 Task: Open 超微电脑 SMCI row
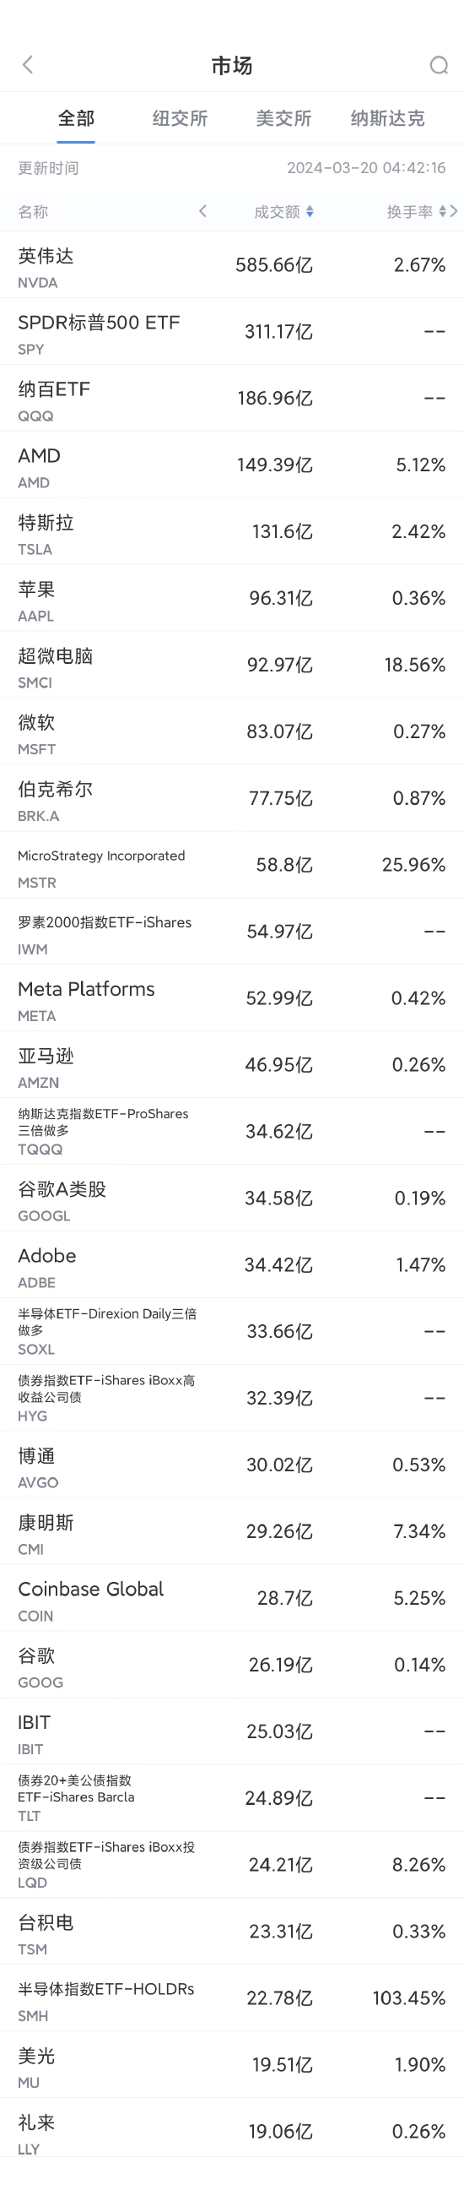point(231,665)
